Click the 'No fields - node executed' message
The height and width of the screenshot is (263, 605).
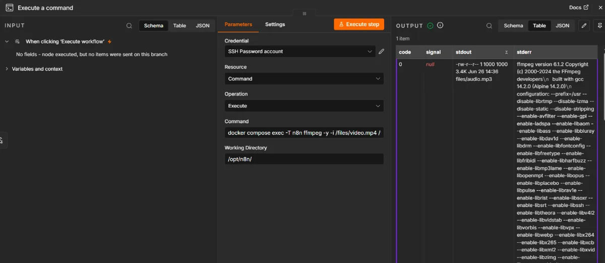pos(92,54)
